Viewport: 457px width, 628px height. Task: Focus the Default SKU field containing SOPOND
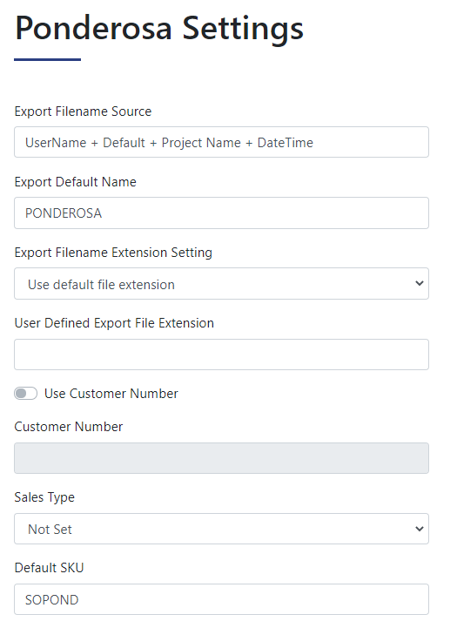pos(221,599)
